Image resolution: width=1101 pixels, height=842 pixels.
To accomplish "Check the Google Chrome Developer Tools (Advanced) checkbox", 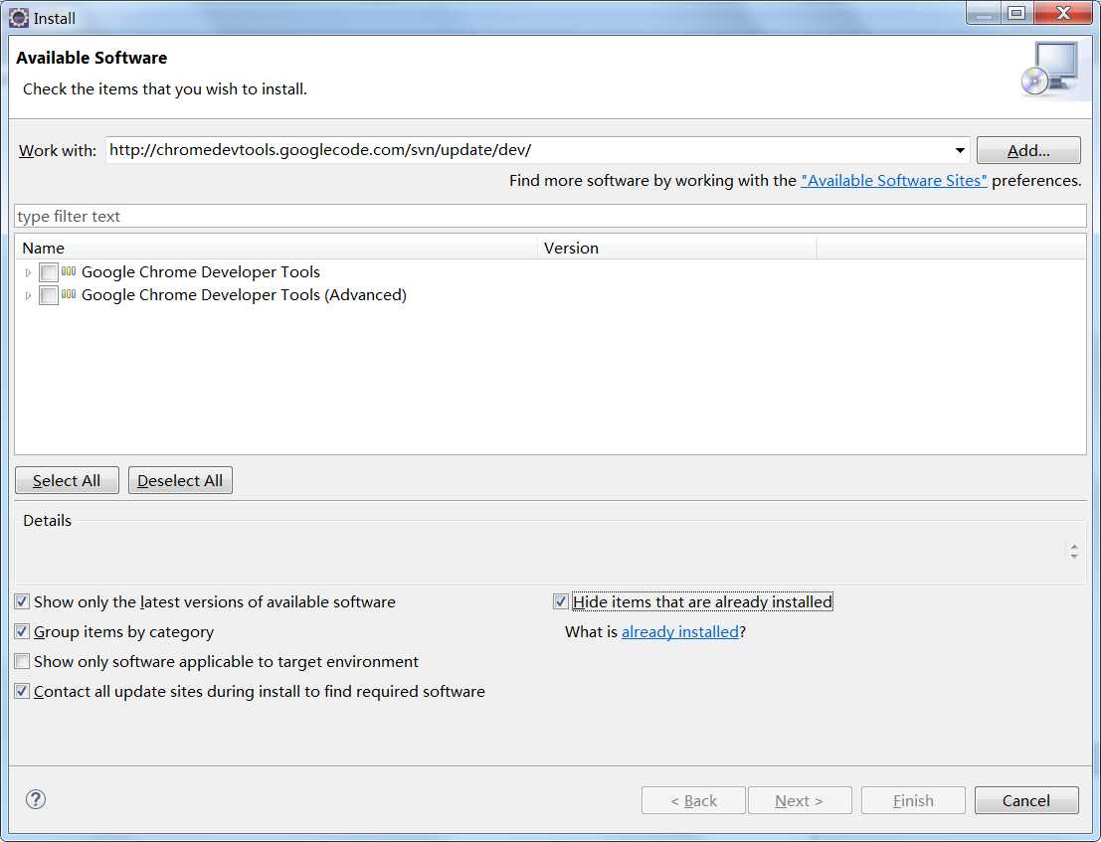I will (49, 295).
